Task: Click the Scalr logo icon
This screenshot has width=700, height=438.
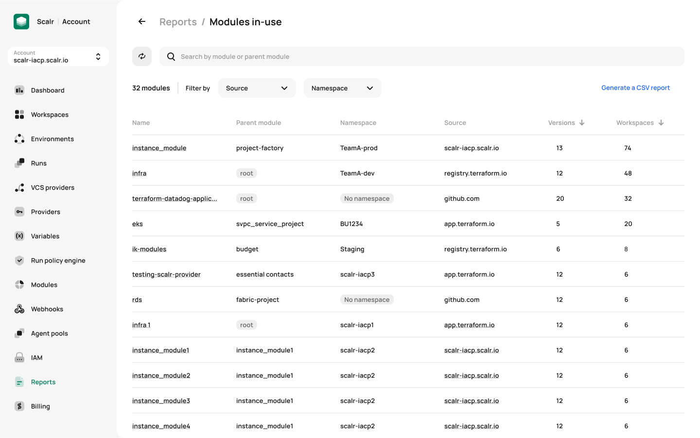Action: pos(21,21)
